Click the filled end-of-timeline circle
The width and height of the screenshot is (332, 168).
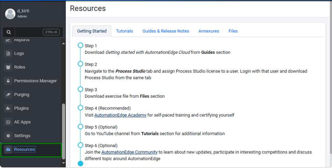(x=80, y=164)
